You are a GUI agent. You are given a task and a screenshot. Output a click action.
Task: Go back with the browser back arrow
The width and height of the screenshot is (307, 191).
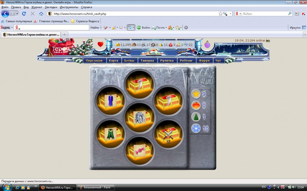5,14
